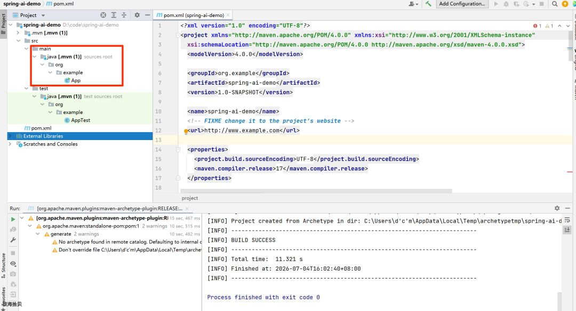Click the Stop icon in Run panel
Viewport: 576px width, 311px height.
click(13, 253)
